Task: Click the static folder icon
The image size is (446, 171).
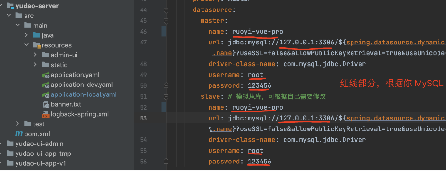Action: pos(45,65)
